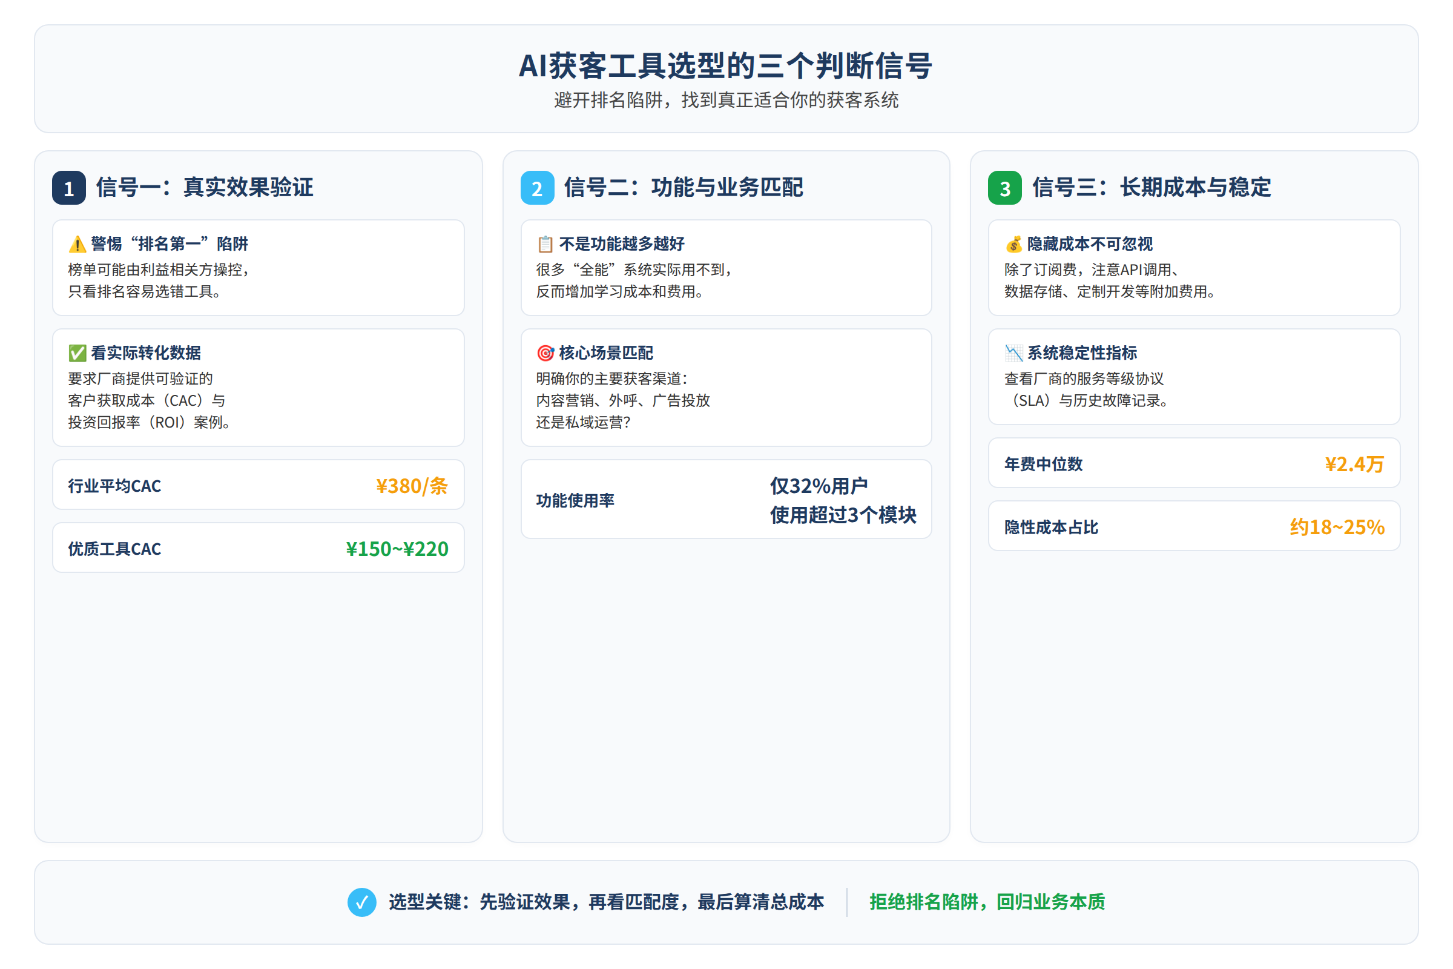Click the text 内容营销、外呼、广告投放

624,400
